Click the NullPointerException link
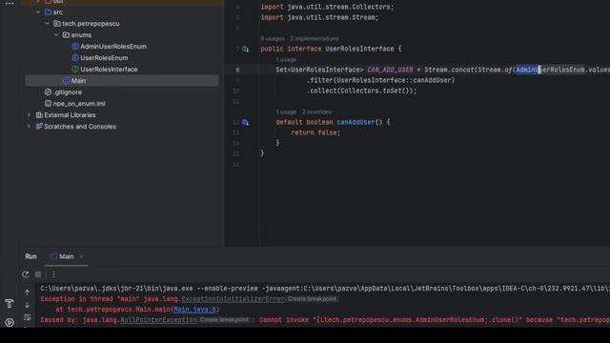610x343 pixels. [158, 320]
